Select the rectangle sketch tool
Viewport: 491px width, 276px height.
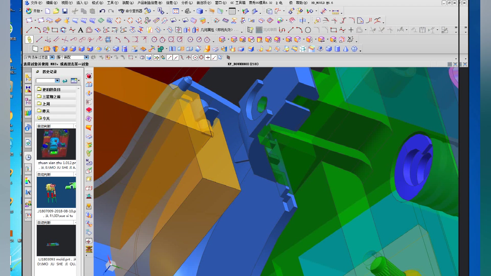pos(55,30)
